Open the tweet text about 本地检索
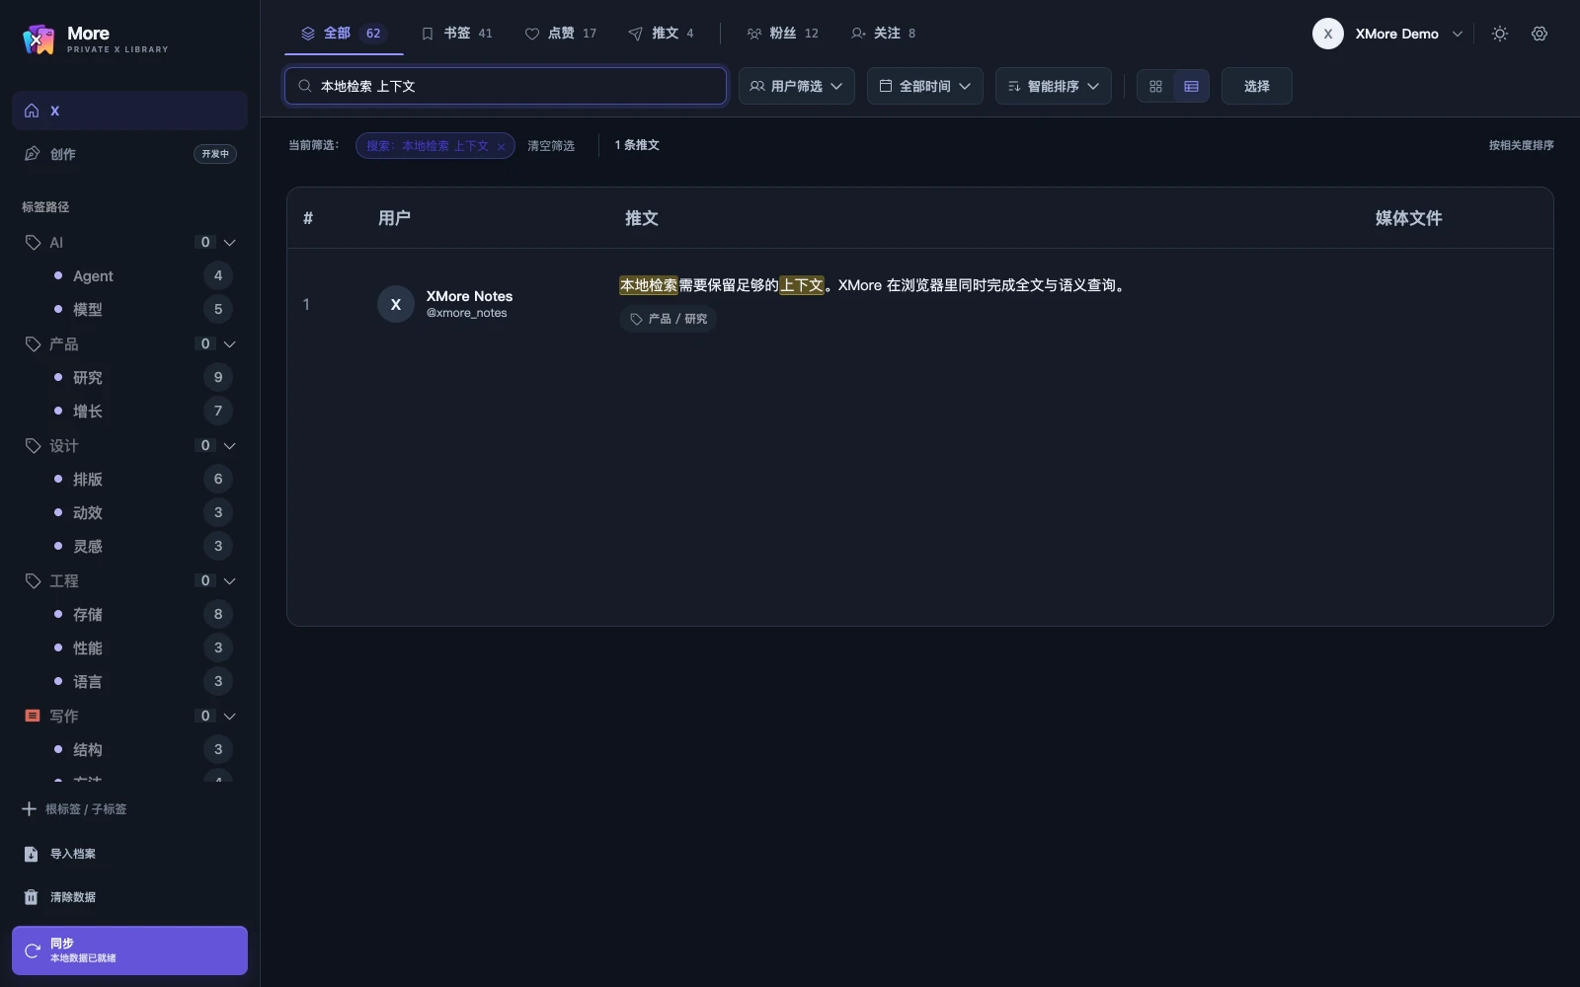 click(874, 285)
